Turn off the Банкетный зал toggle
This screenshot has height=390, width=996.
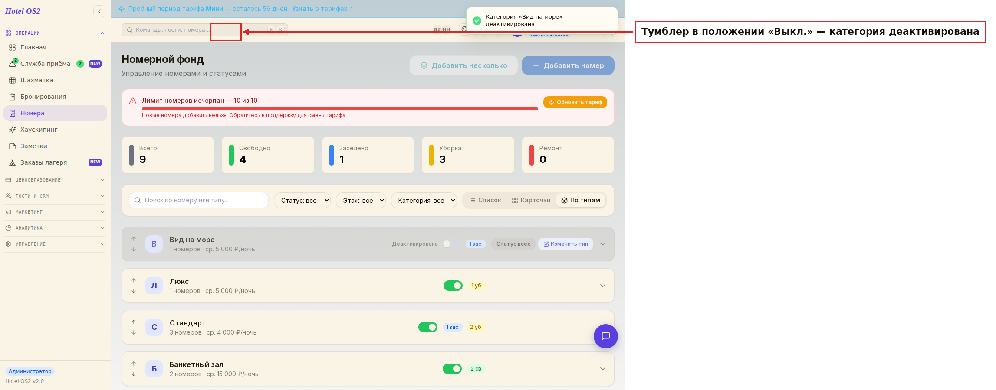point(452,369)
